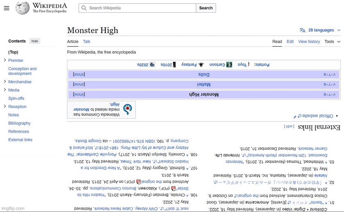
Task: Open the Official website link
Action: coord(315,116)
